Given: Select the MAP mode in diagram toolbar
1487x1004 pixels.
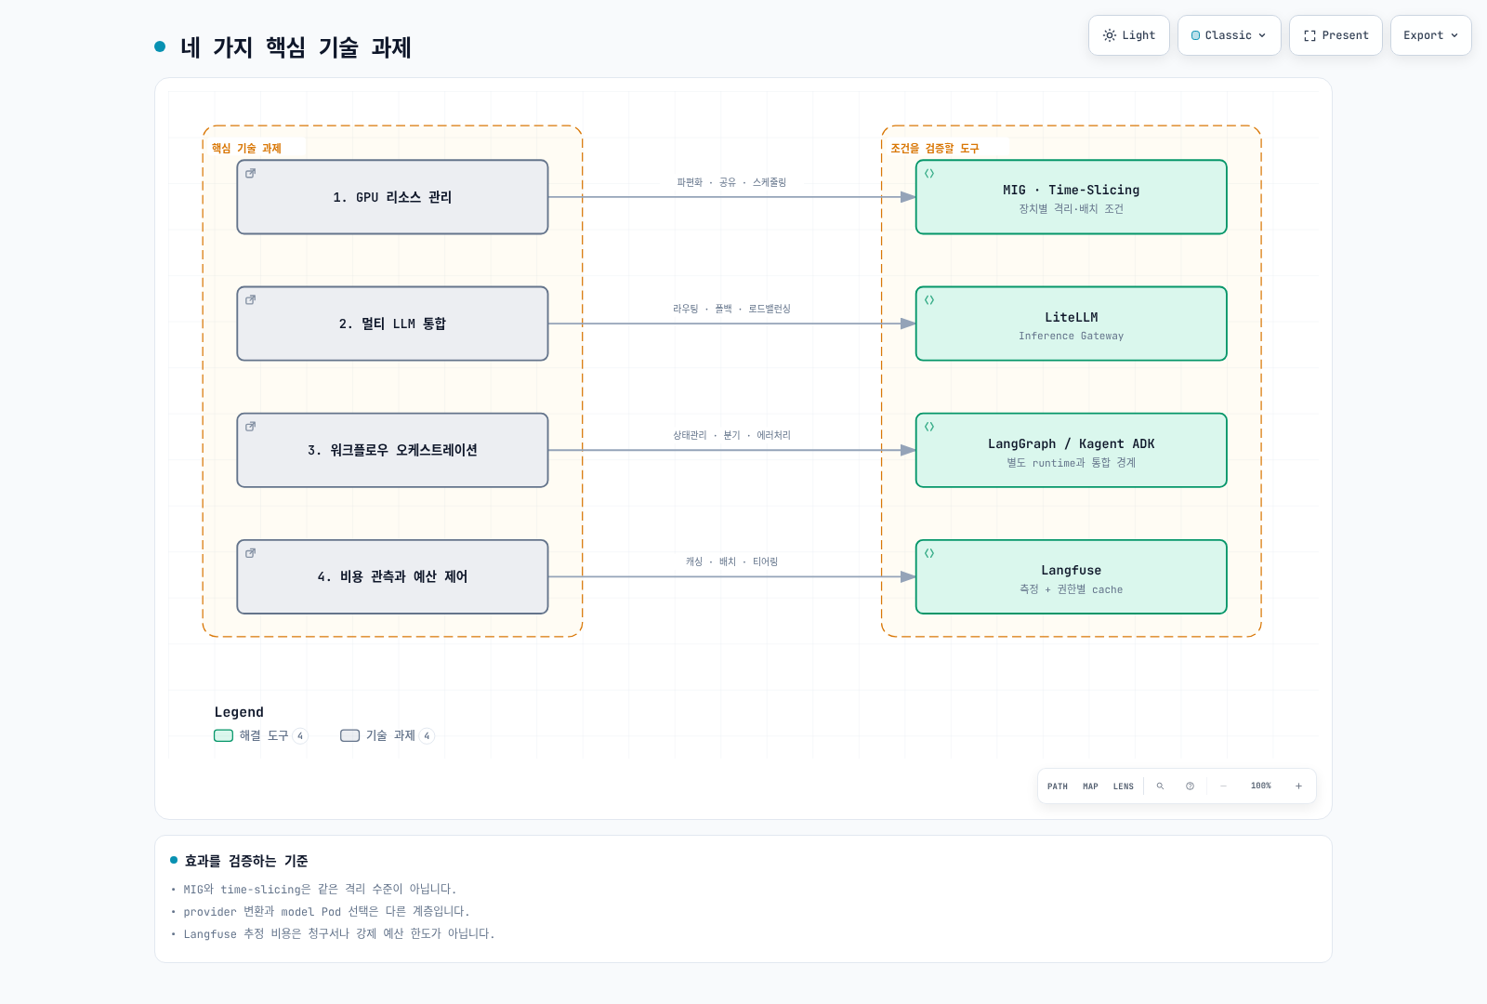Looking at the screenshot, I should click(x=1090, y=786).
